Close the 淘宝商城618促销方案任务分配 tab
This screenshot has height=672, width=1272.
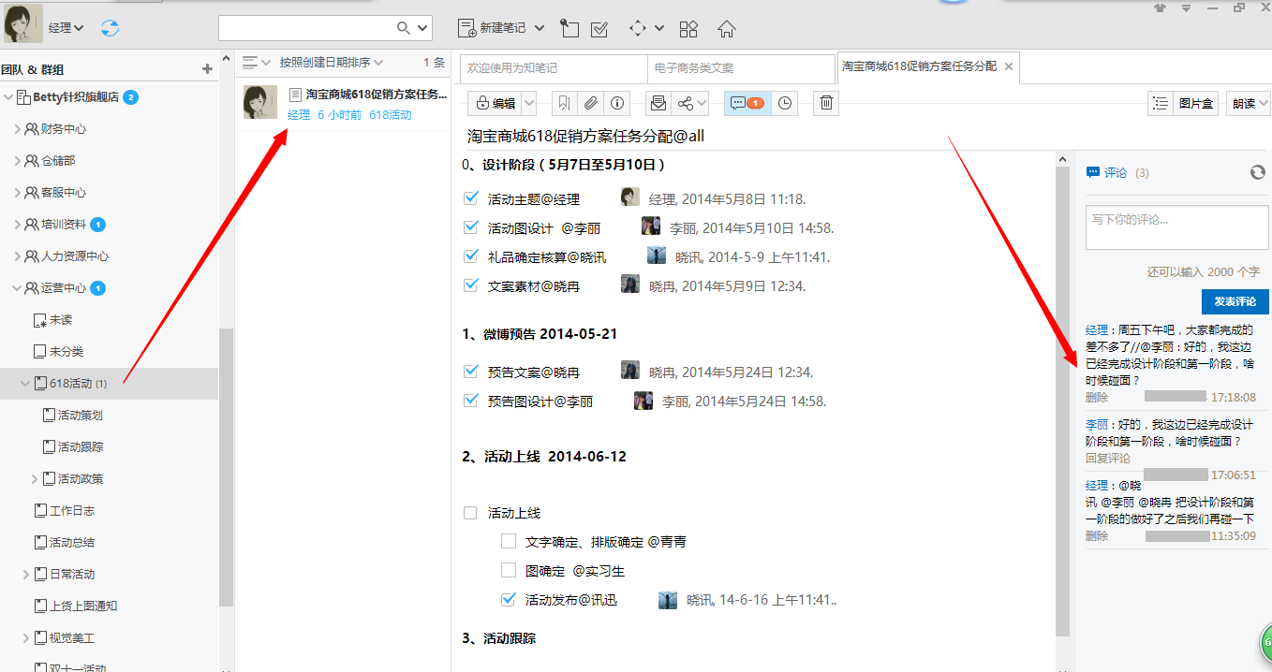1009,67
